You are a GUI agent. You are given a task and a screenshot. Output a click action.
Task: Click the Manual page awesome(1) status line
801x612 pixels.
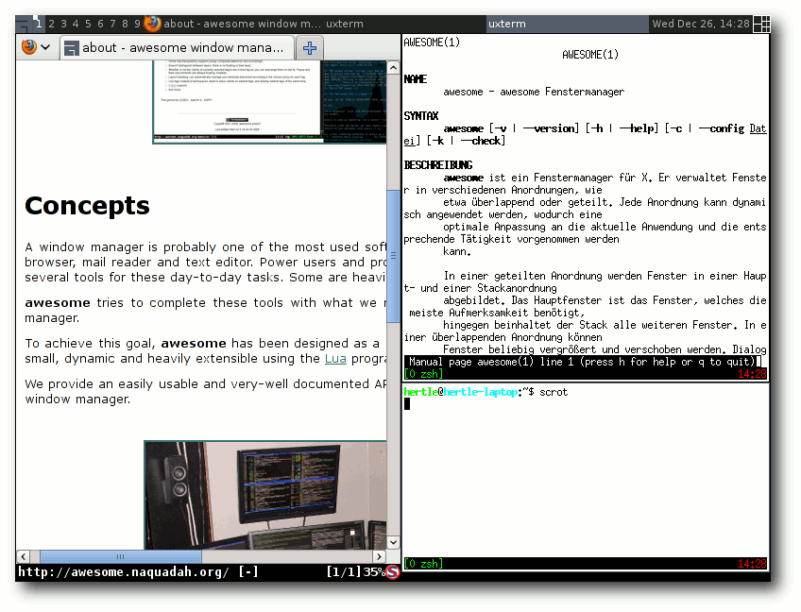click(x=583, y=362)
